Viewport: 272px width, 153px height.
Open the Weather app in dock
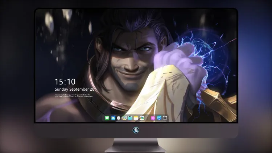113,118
